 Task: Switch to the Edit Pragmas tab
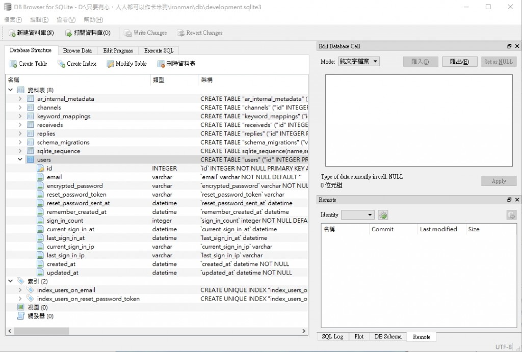118,50
